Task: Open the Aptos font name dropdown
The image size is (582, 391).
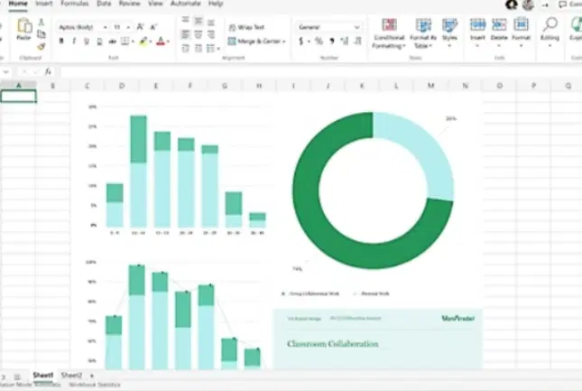Action: pos(106,27)
